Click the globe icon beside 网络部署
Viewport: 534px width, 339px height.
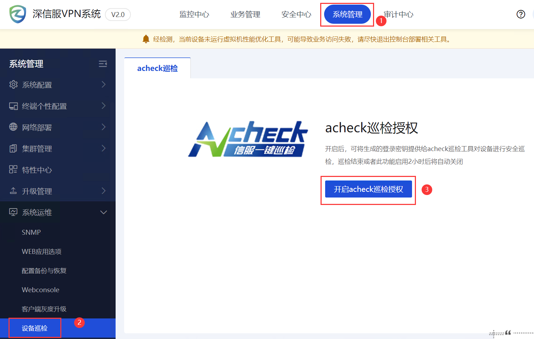point(13,127)
